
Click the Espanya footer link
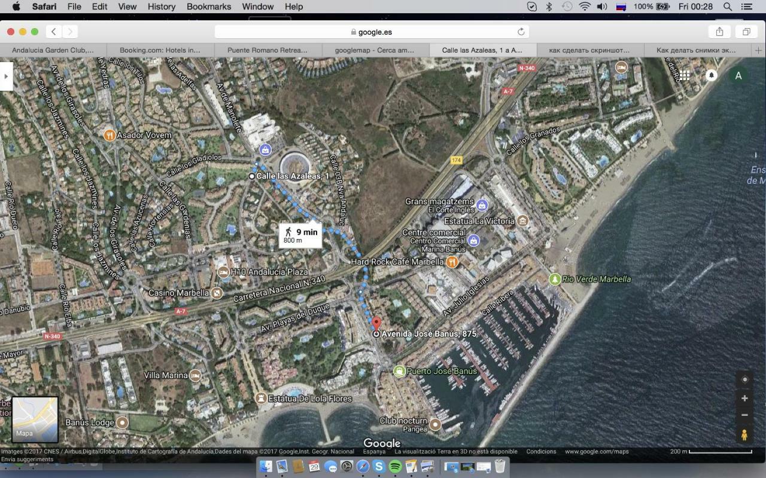click(x=374, y=452)
